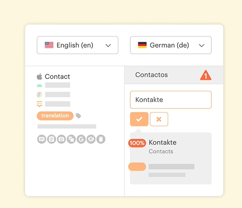242x208 pixels.
Task: Click the Google translate G icon
Action: click(81, 139)
